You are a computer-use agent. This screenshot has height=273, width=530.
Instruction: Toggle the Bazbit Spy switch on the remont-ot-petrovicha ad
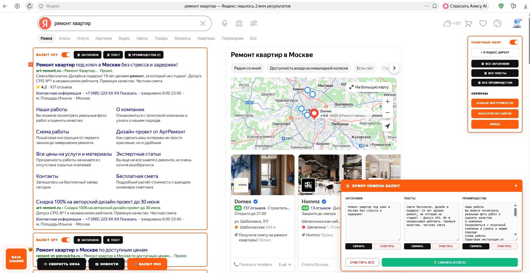tap(66, 240)
